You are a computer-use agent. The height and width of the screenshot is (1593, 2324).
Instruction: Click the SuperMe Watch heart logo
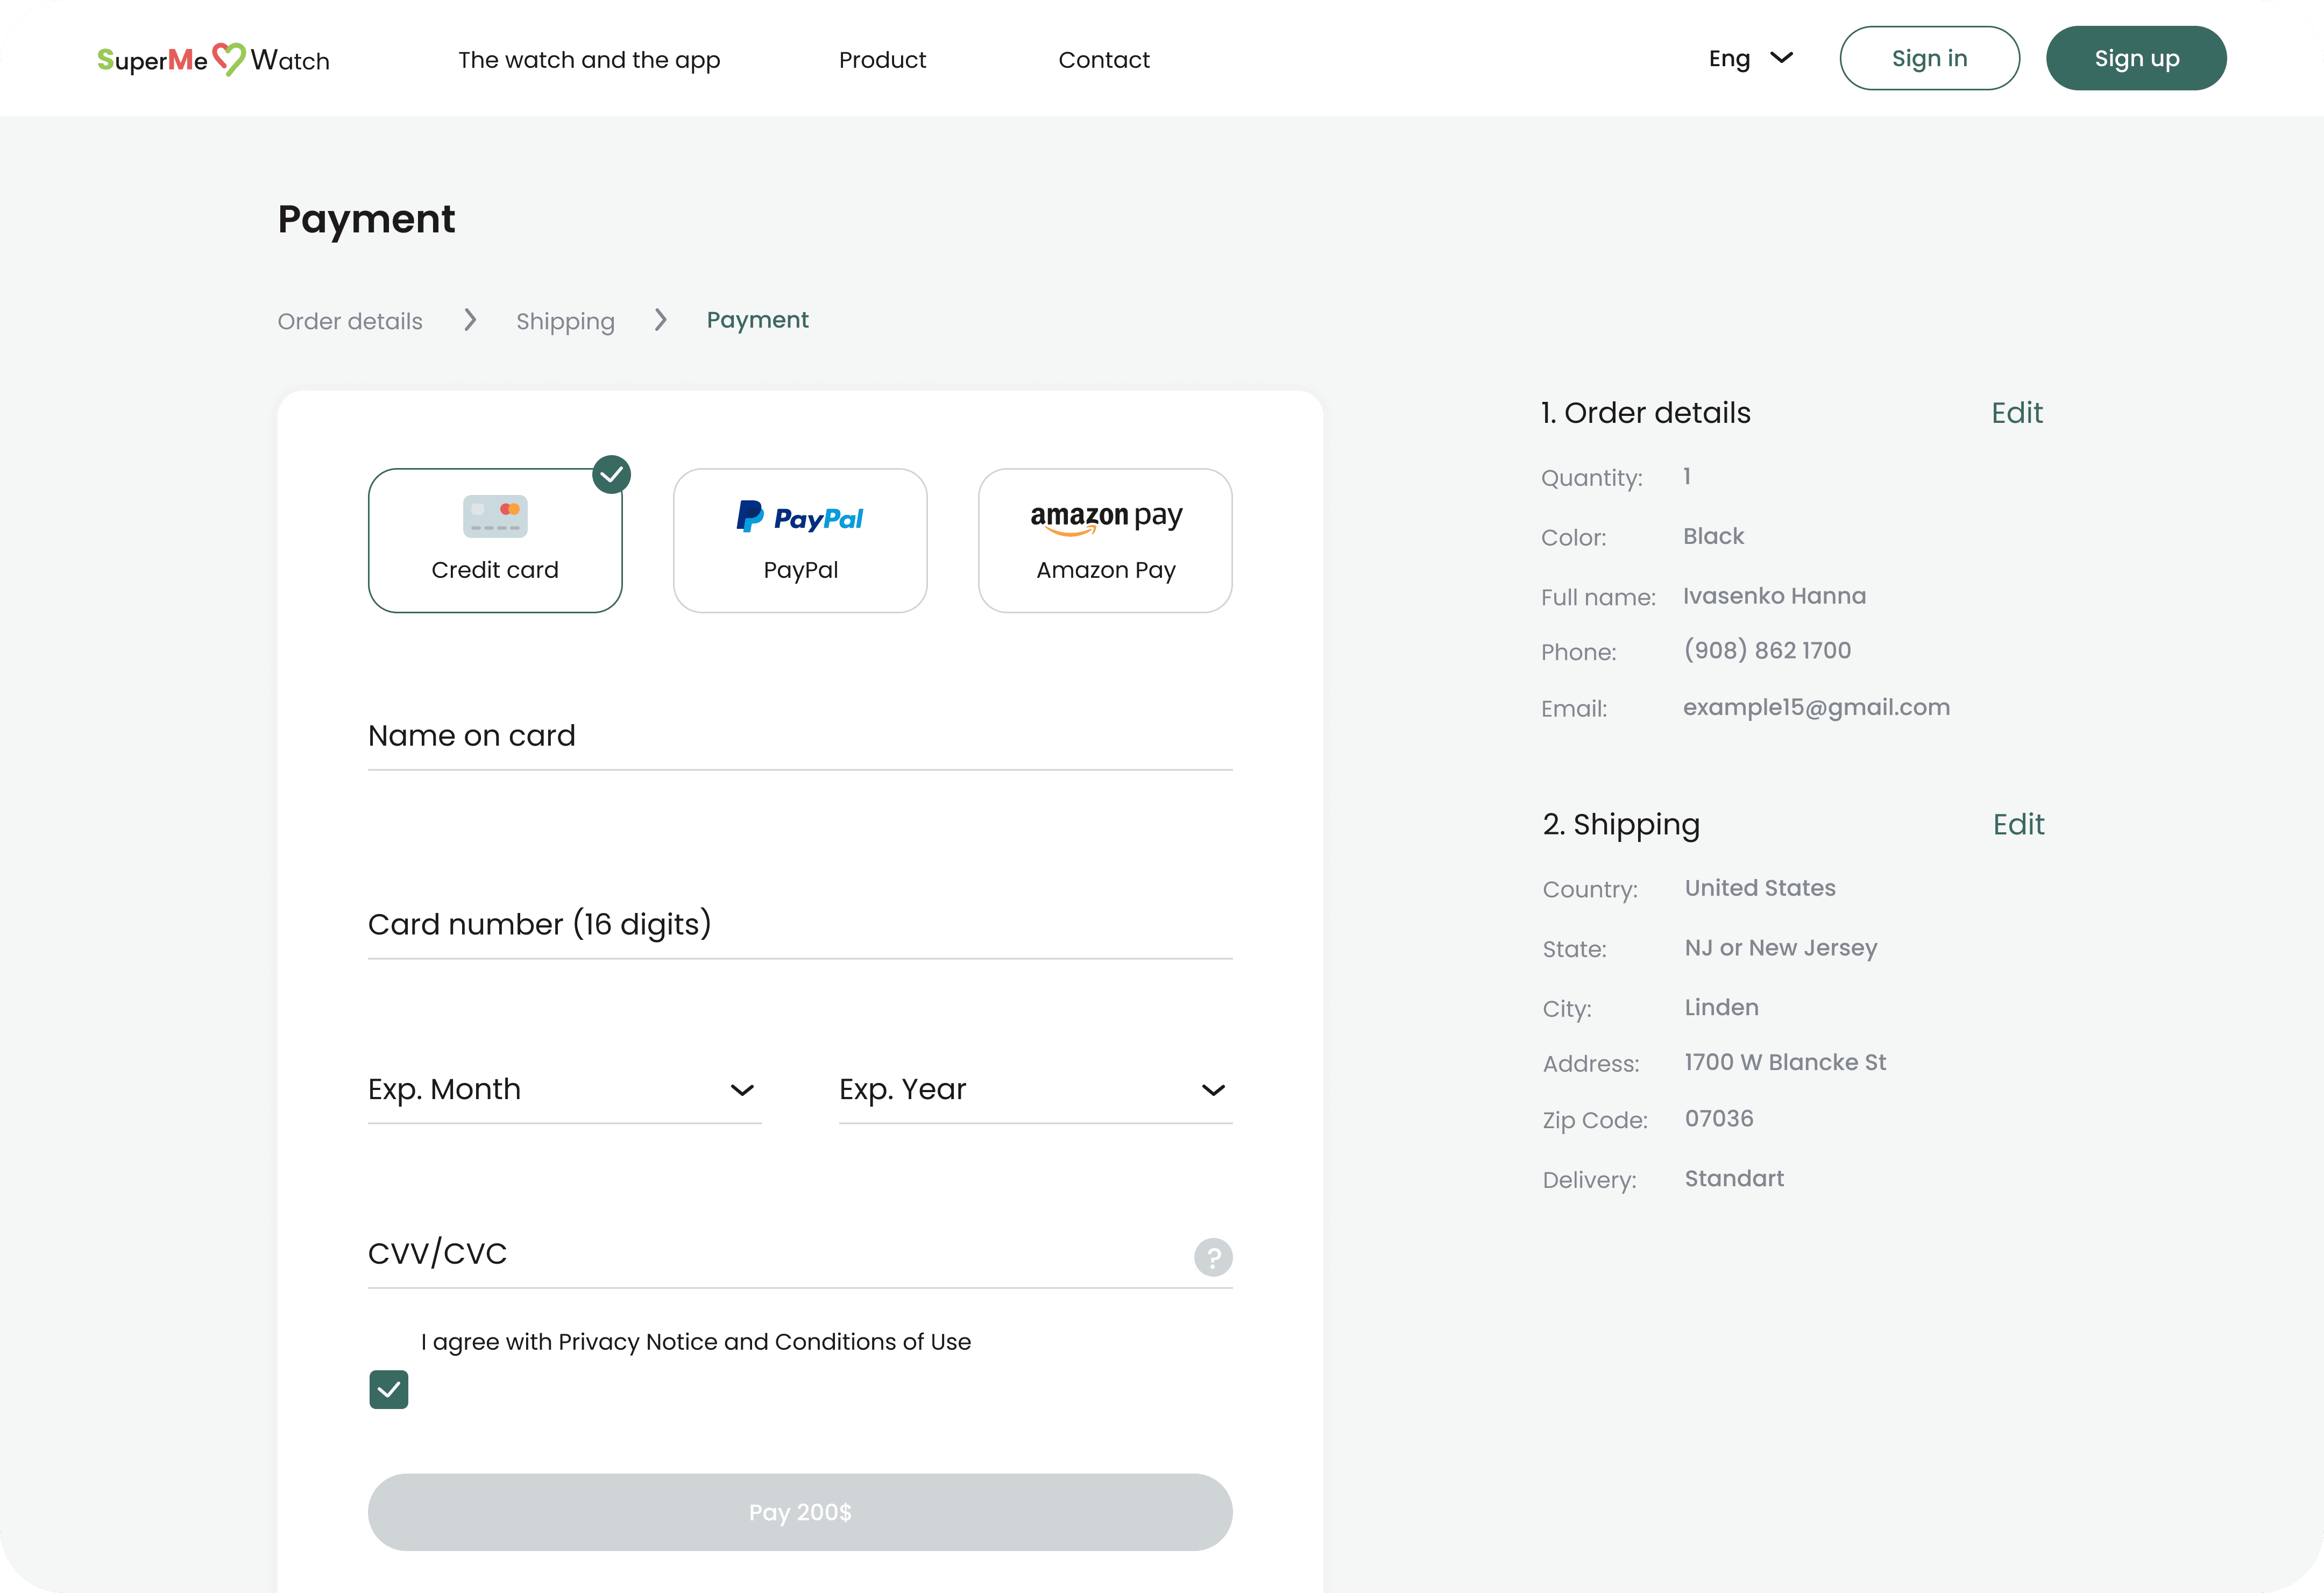tap(228, 59)
